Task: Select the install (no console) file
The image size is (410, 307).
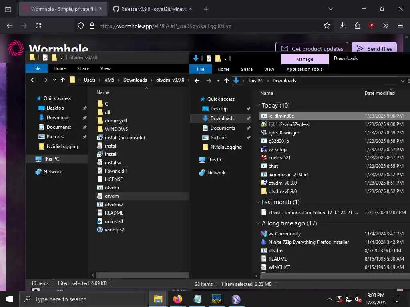Action: [x=125, y=138]
